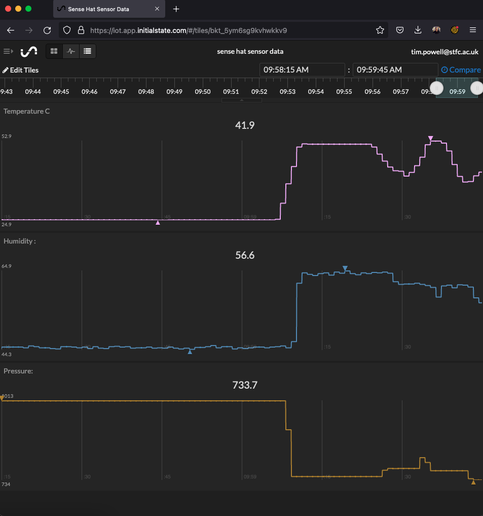Click the pressure minimum marker triangle
Image resolution: width=483 pixels, height=516 pixels.
click(473, 483)
